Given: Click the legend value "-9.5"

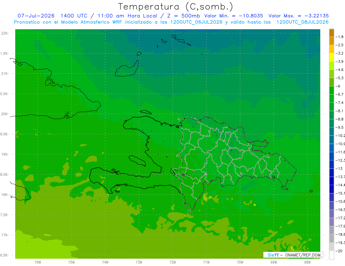Looking at the screenshot, I should point(340,127).
